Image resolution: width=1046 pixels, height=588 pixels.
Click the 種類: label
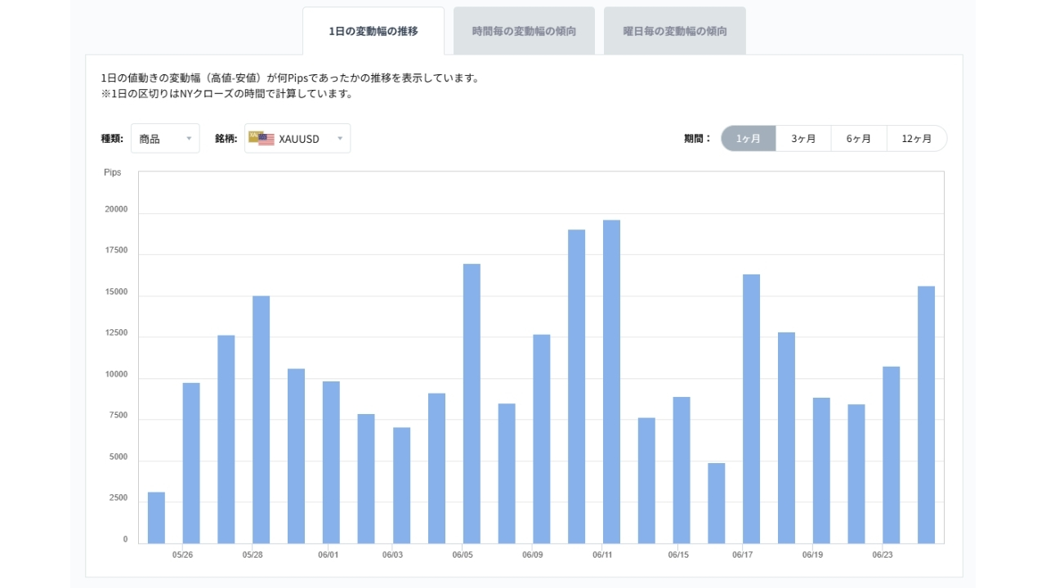click(x=112, y=139)
